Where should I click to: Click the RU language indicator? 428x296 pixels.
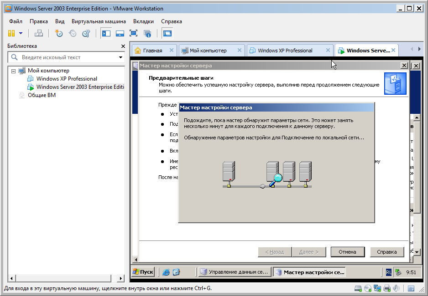coord(388,272)
